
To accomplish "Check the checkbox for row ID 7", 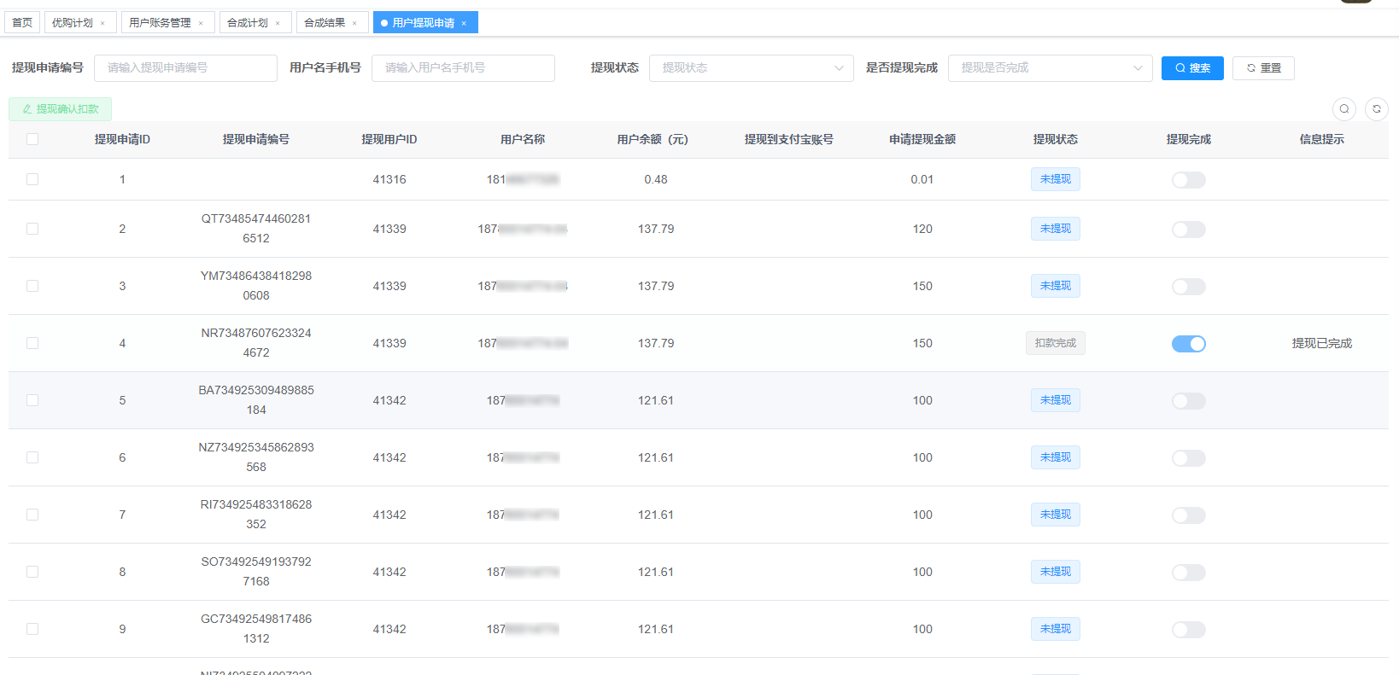I will click(x=32, y=515).
